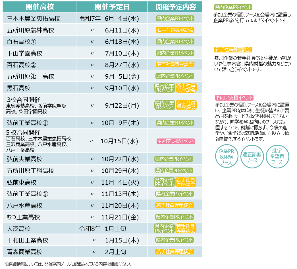The image size is (297, 269).
Task: Click the orange 若手社員等座談会 legend label
Action: pos(233,49)
